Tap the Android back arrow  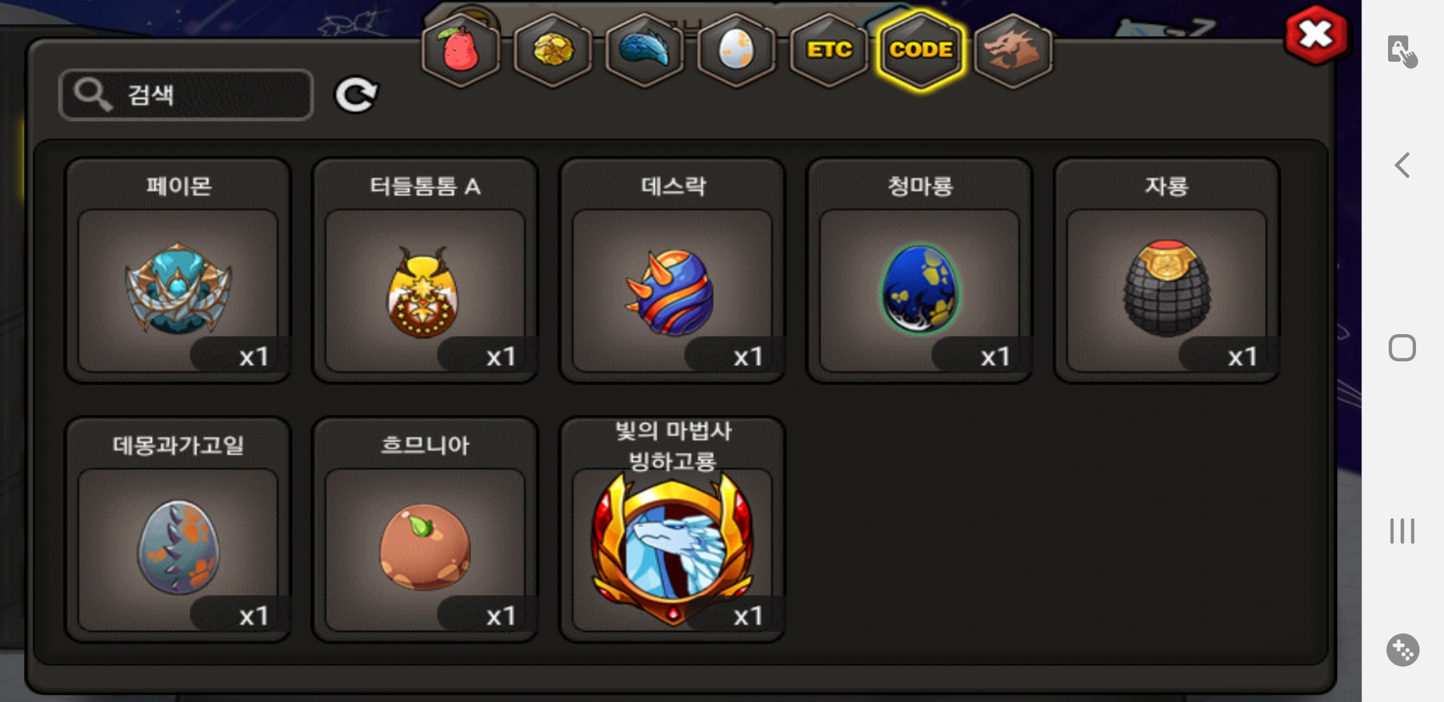point(1402,165)
